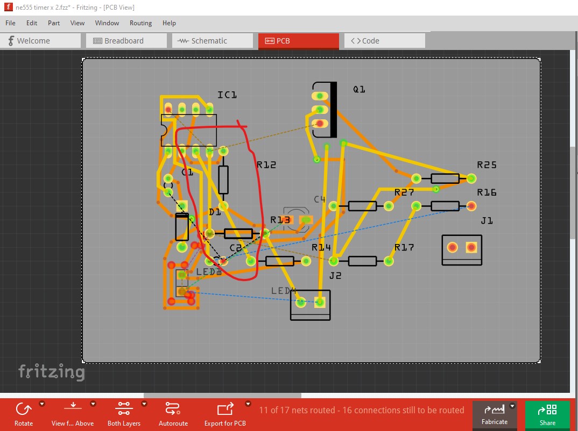Open the Both Layers dropdown arrow
Screen dimensions: 578x431
tap(144, 404)
